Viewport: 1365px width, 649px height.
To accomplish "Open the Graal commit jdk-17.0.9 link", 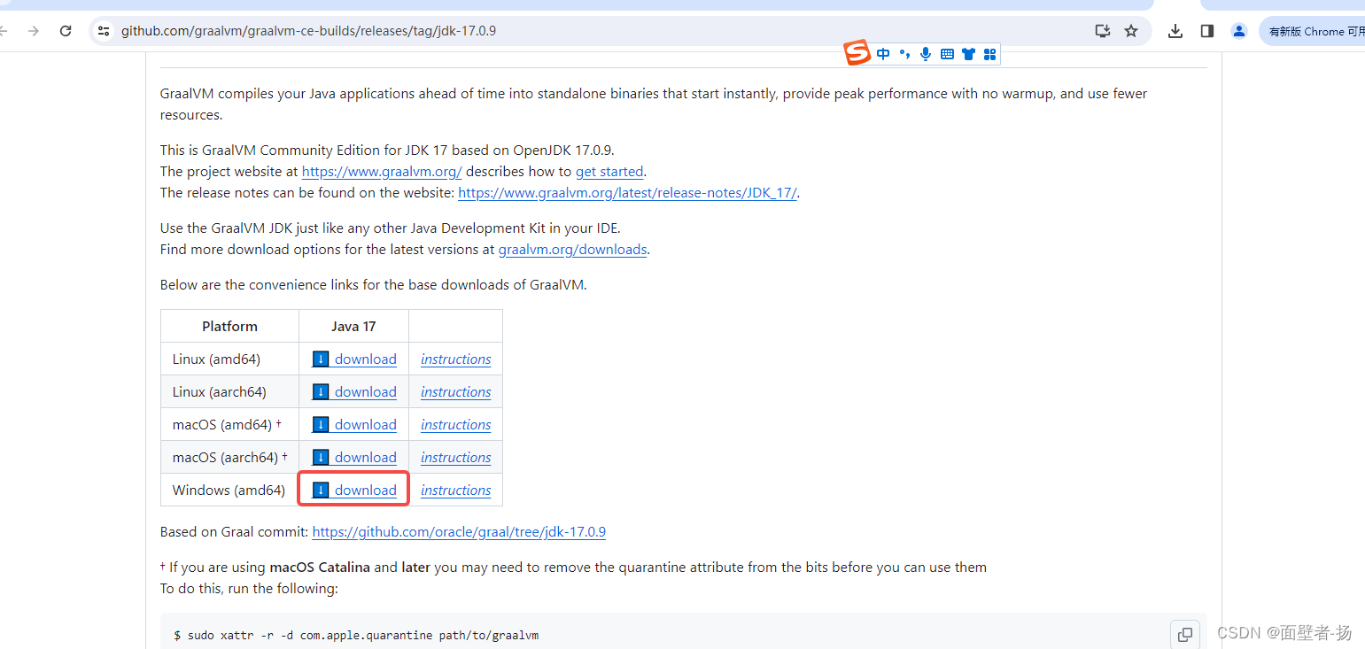I will pos(459,532).
